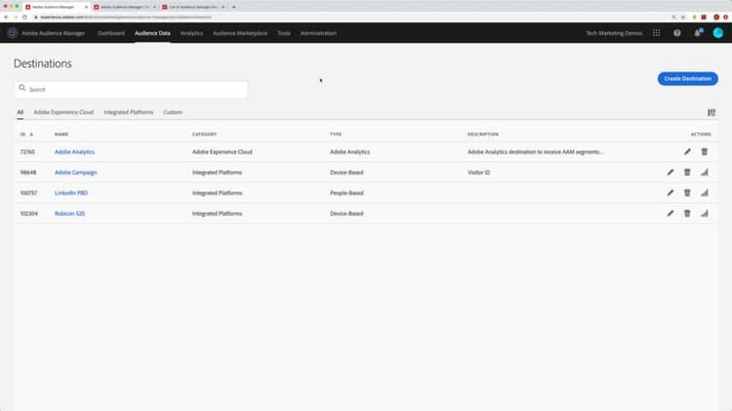Switch to Adobe Experience Cloud tab
Image resolution: width=732 pixels, height=411 pixels.
pos(63,112)
